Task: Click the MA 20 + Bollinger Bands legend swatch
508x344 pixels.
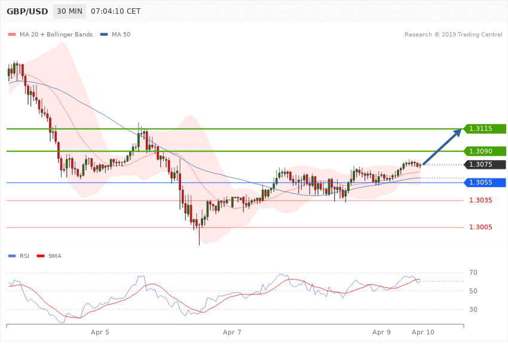Action: tap(12, 34)
